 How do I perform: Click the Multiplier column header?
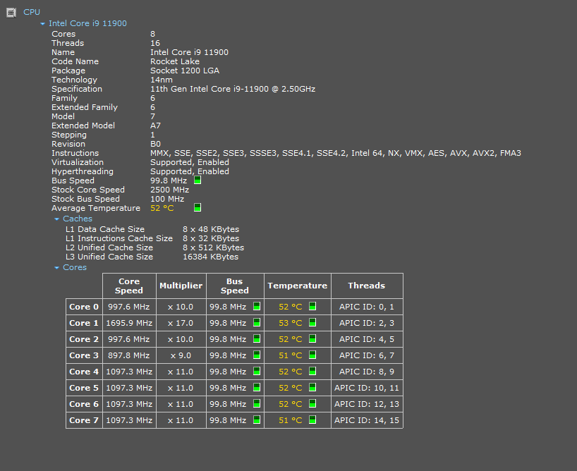[181, 286]
